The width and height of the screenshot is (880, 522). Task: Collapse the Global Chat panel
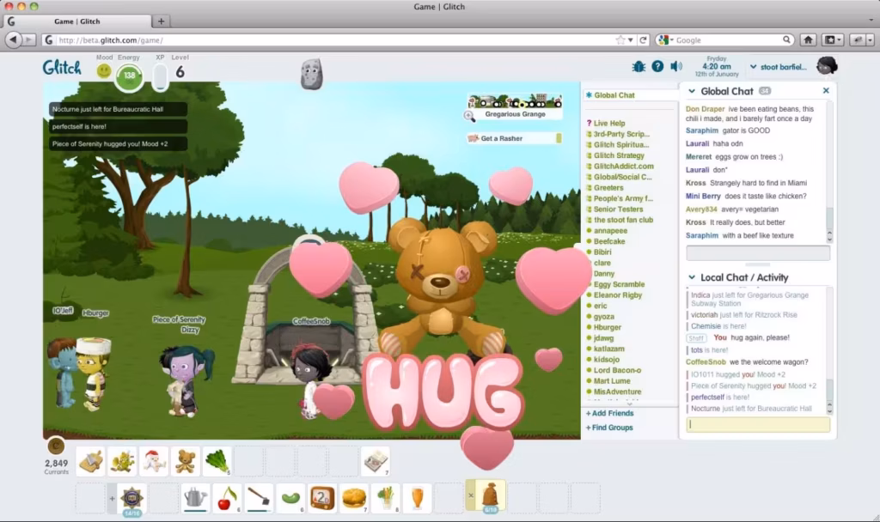pos(692,91)
